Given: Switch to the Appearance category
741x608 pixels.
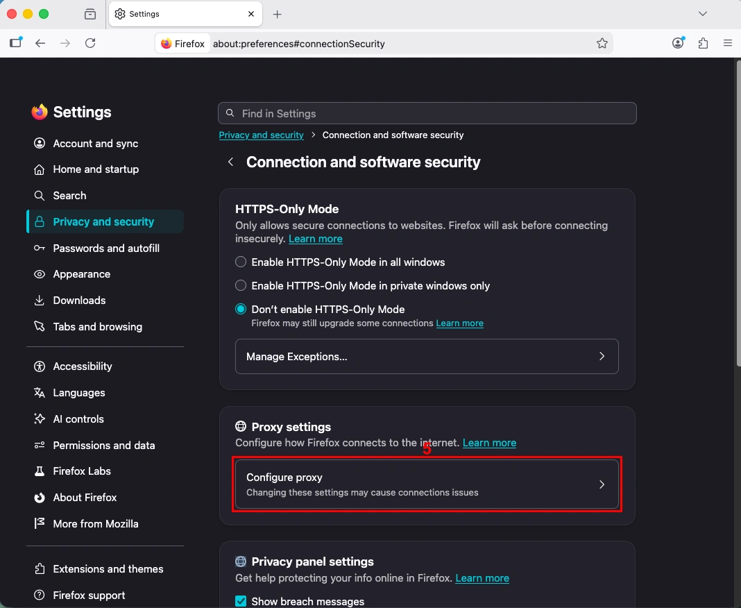Looking at the screenshot, I should pos(105,274).
